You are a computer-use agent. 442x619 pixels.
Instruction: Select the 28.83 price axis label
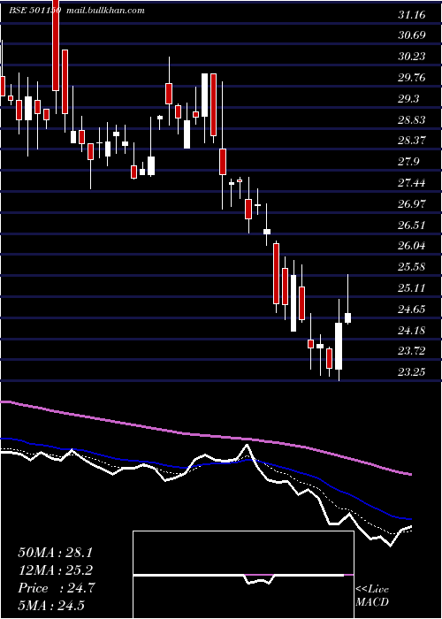click(412, 119)
